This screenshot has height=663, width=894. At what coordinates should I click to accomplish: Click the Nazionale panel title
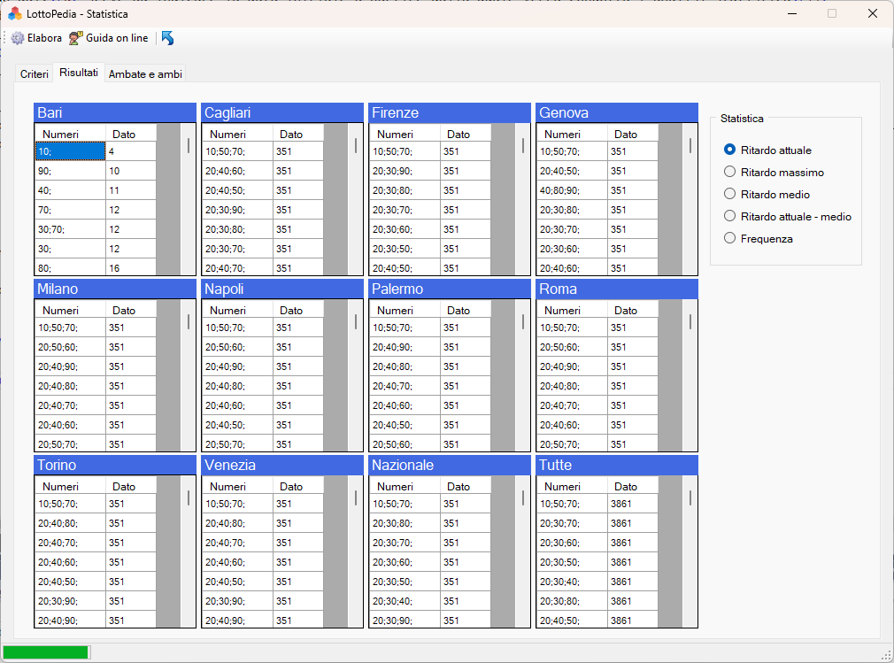pyautogui.click(x=450, y=465)
